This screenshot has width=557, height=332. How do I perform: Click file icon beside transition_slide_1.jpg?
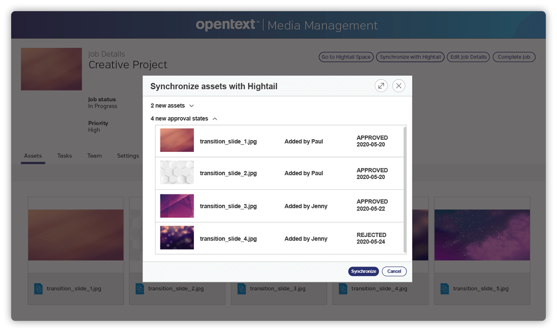tap(38, 289)
